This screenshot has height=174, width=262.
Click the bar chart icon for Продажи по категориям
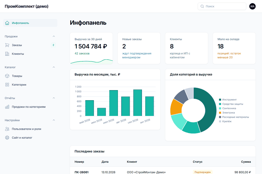point(7,107)
